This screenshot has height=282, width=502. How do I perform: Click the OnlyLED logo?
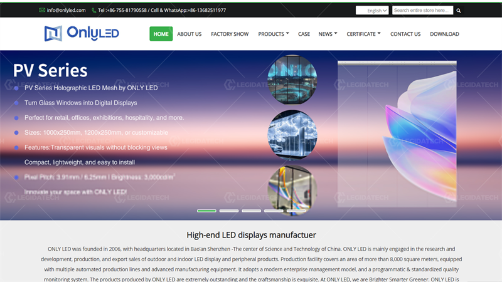point(82,34)
